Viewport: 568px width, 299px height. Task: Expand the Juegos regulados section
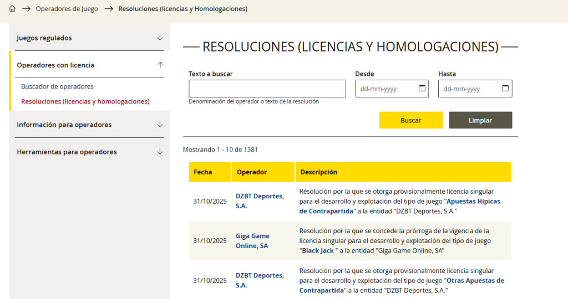click(x=160, y=38)
